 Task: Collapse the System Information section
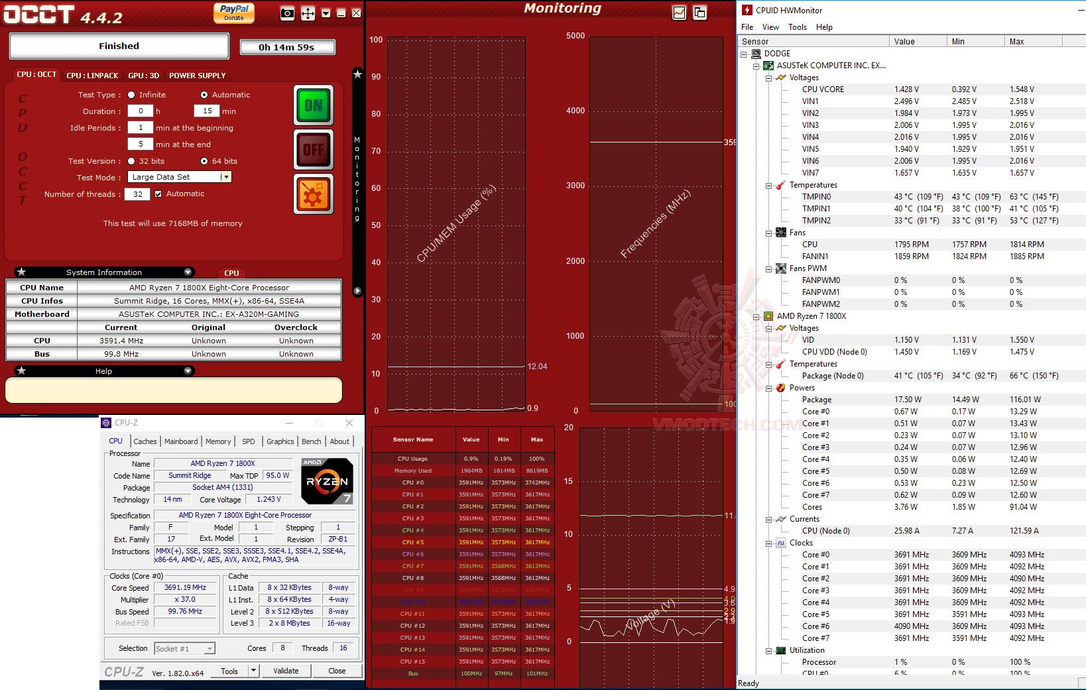click(x=188, y=272)
